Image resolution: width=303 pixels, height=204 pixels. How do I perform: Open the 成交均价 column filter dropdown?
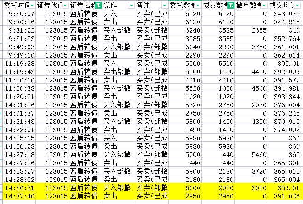[x=297, y=6]
